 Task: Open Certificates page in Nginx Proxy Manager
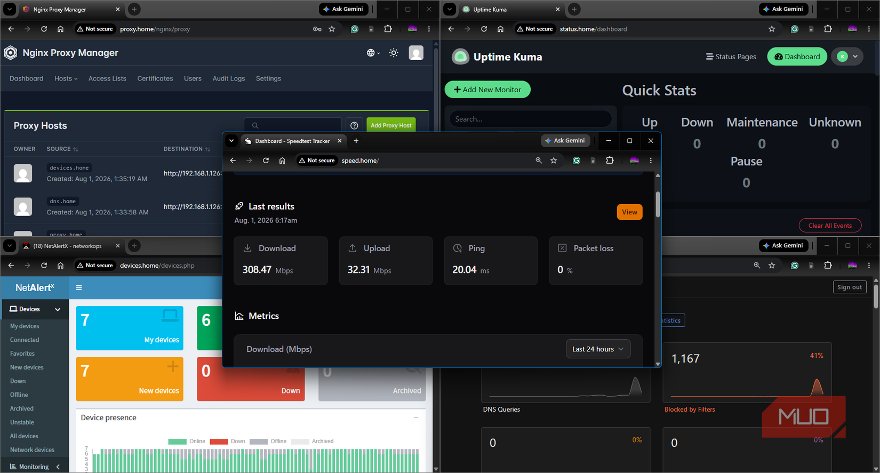tap(155, 78)
